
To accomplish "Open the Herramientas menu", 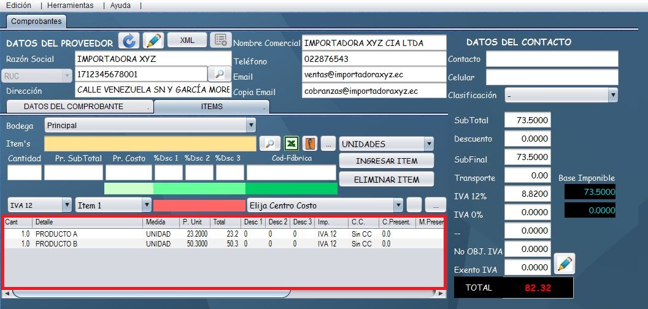I will pyautogui.click(x=71, y=5).
